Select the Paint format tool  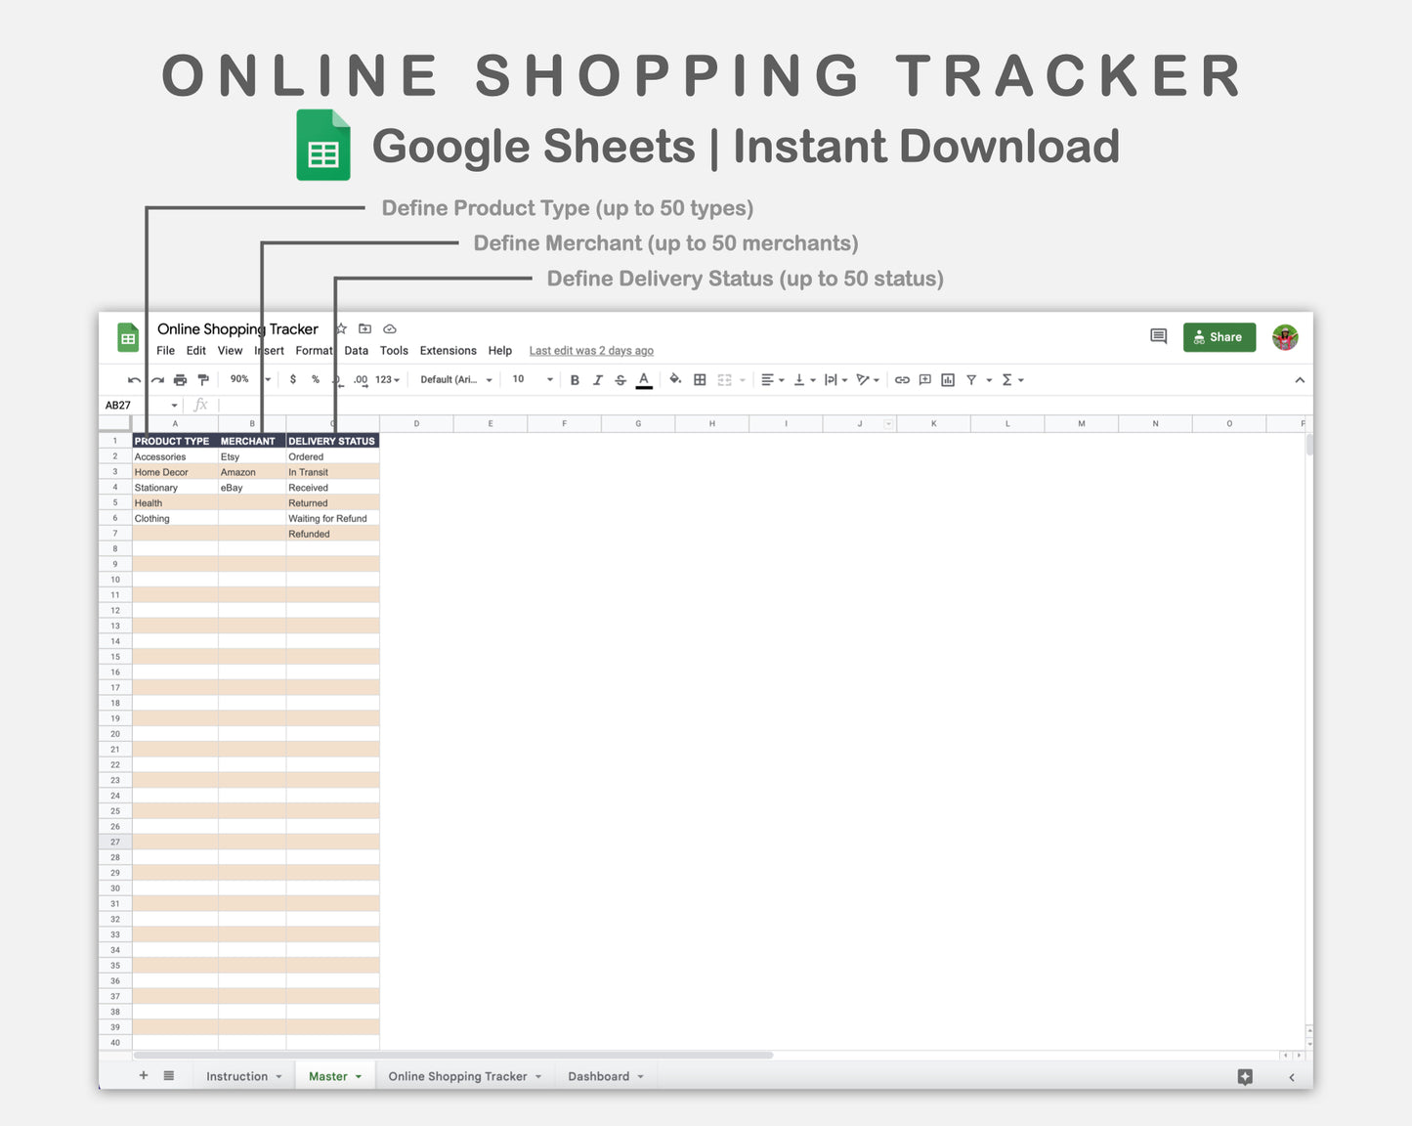(x=202, y=380)
